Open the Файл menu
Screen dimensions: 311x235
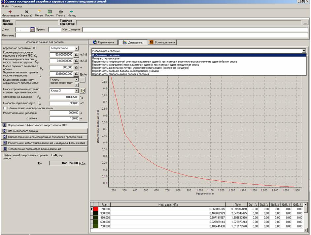[x=5, y=6]
